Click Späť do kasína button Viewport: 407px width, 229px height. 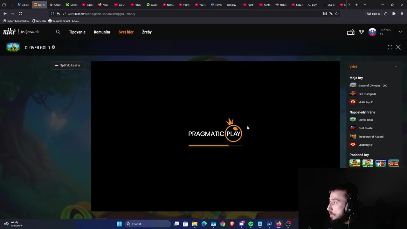tap(67, 65)
